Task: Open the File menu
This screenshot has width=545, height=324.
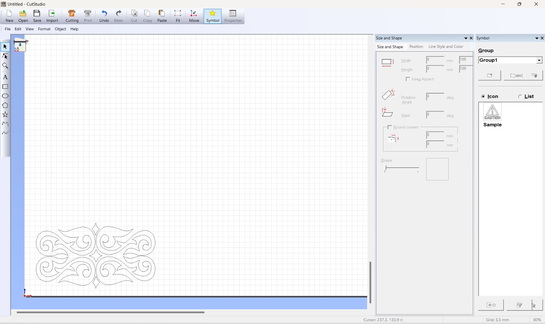Action: tap(7, 29)
